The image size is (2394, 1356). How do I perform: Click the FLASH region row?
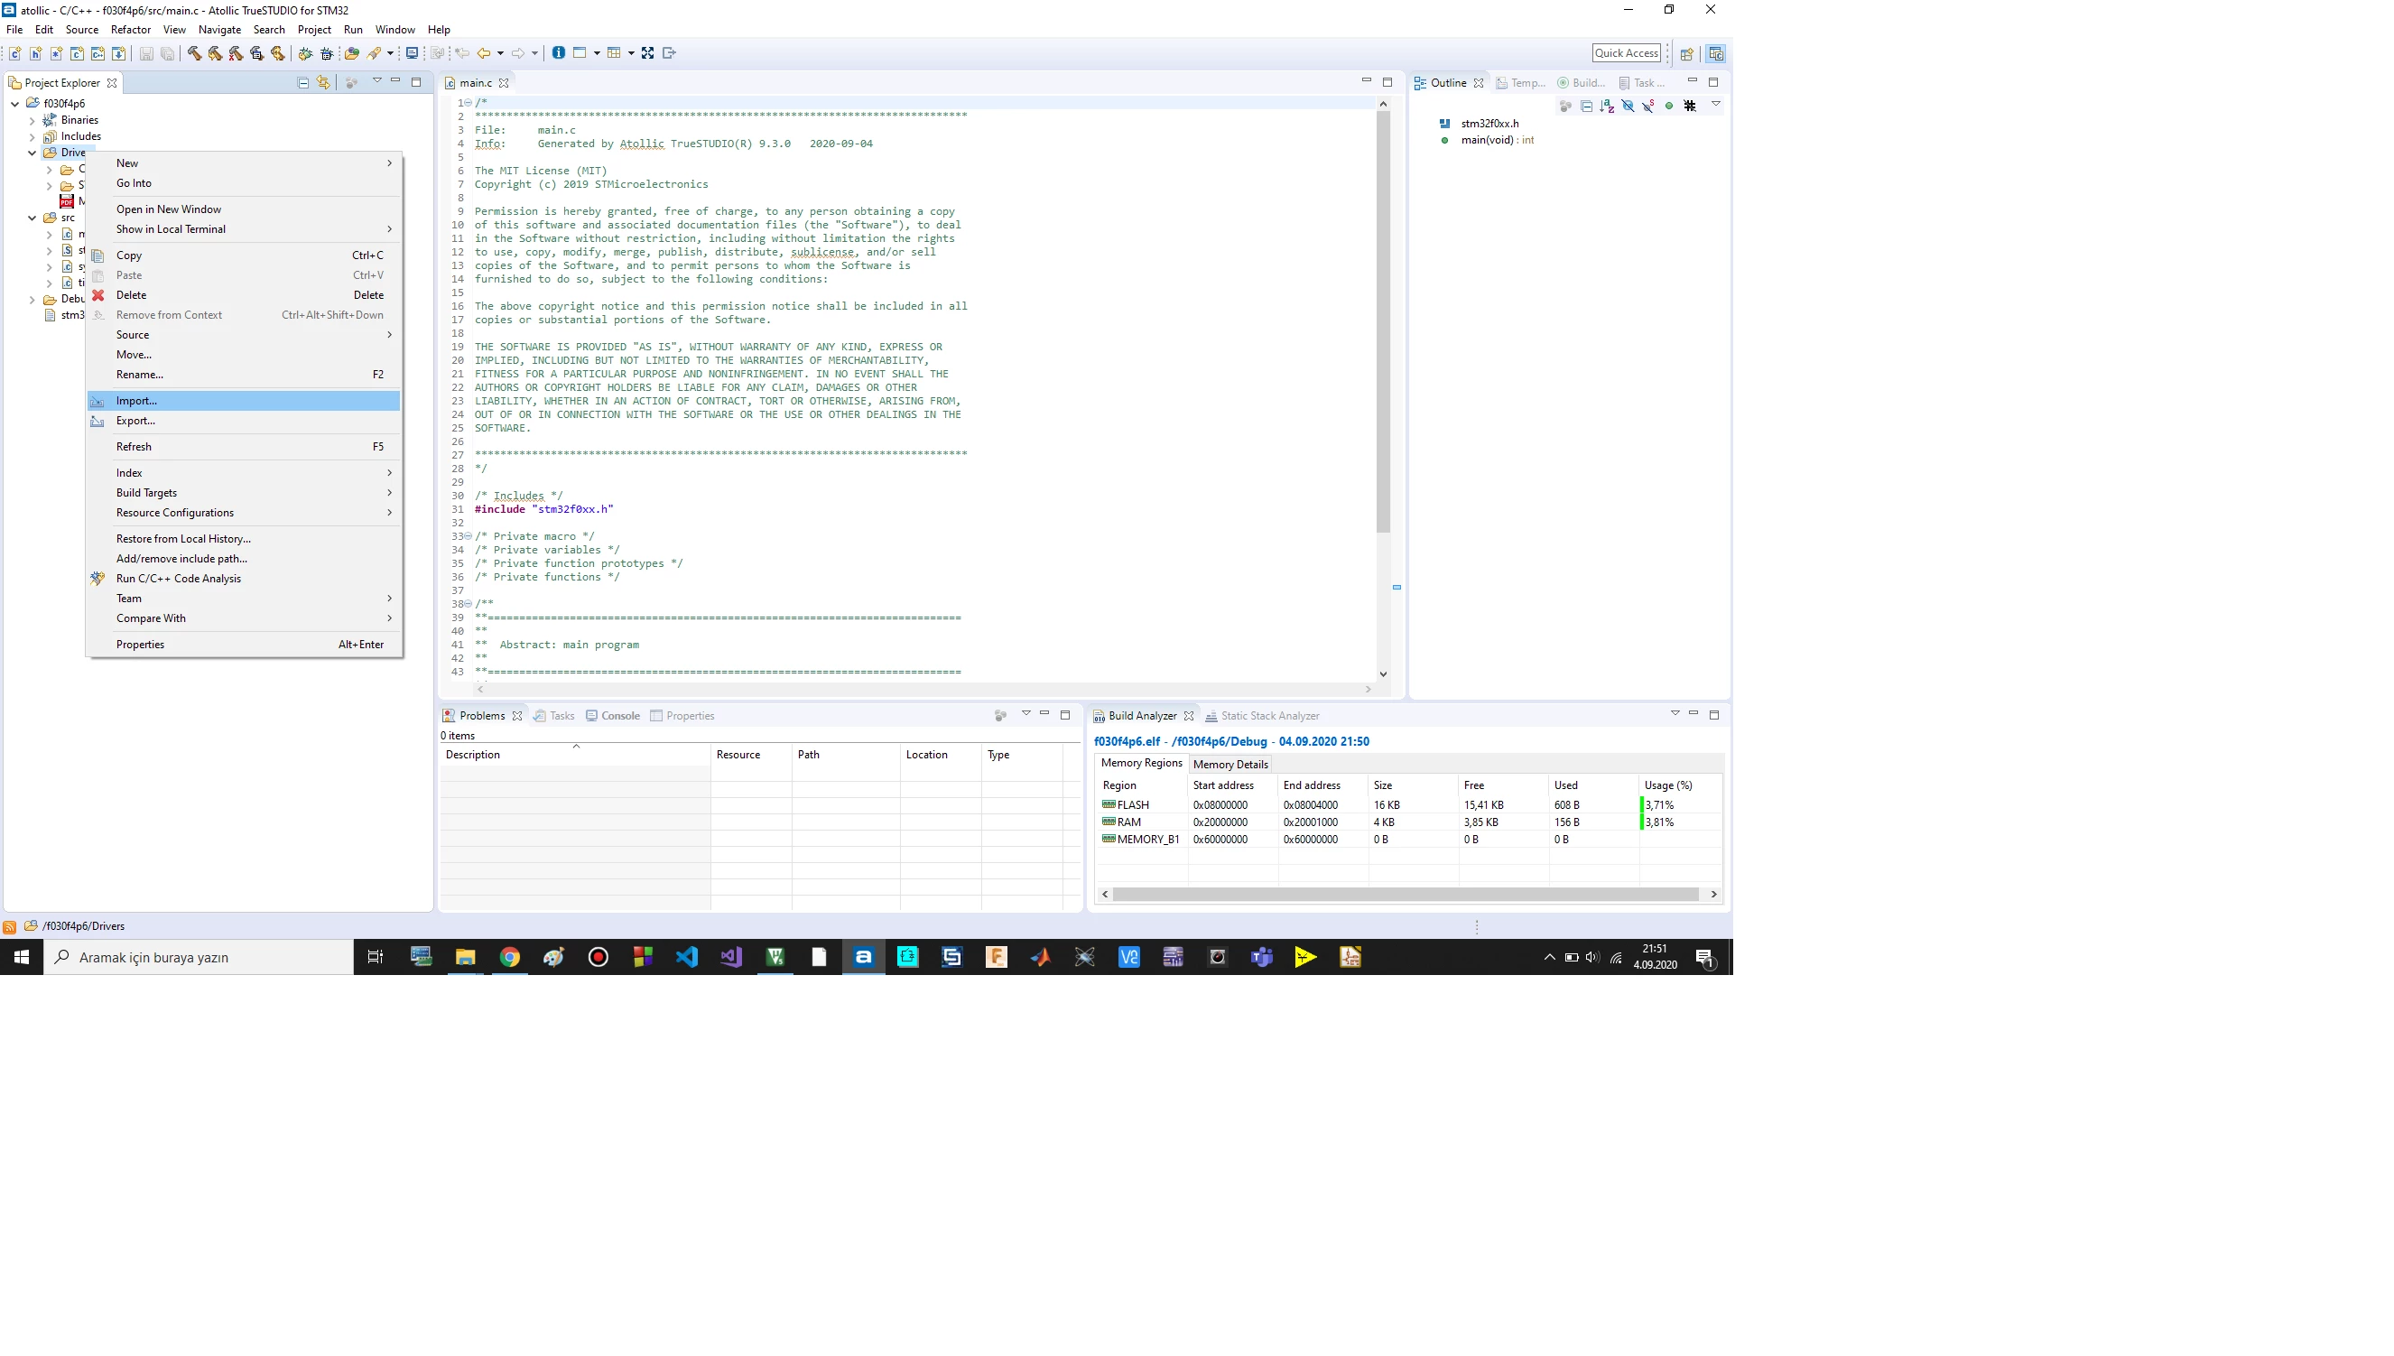pyautogui.click(x=1409, y=805)
